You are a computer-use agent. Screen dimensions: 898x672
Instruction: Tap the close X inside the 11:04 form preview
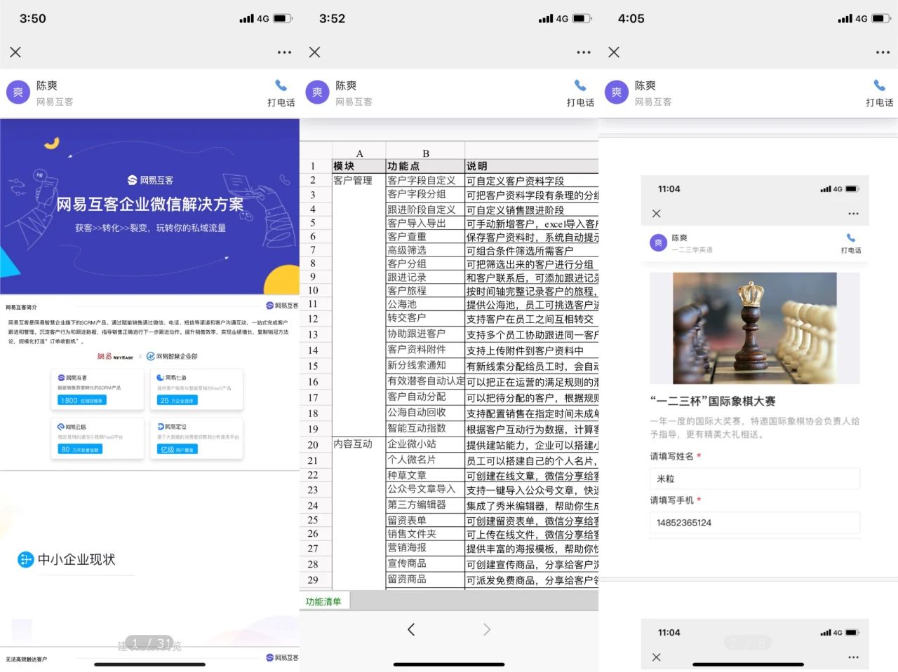657,213
